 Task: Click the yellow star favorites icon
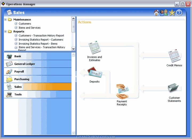click(172, 13)
